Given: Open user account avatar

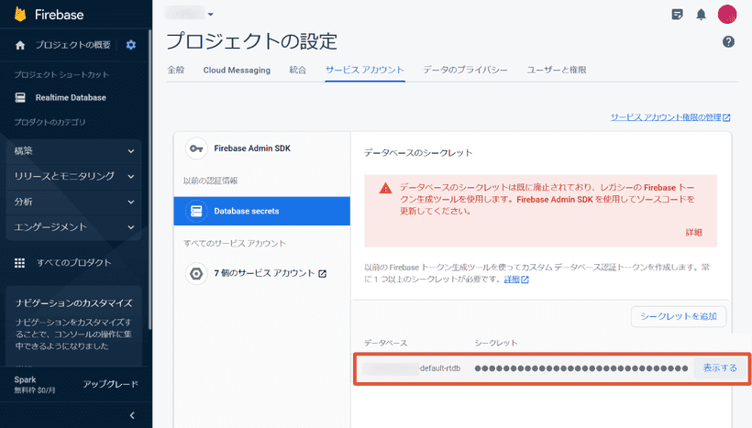Looking at the screenshot, I should click(x=727, y=15).
